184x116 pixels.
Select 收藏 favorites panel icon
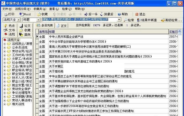pos(21,30)
